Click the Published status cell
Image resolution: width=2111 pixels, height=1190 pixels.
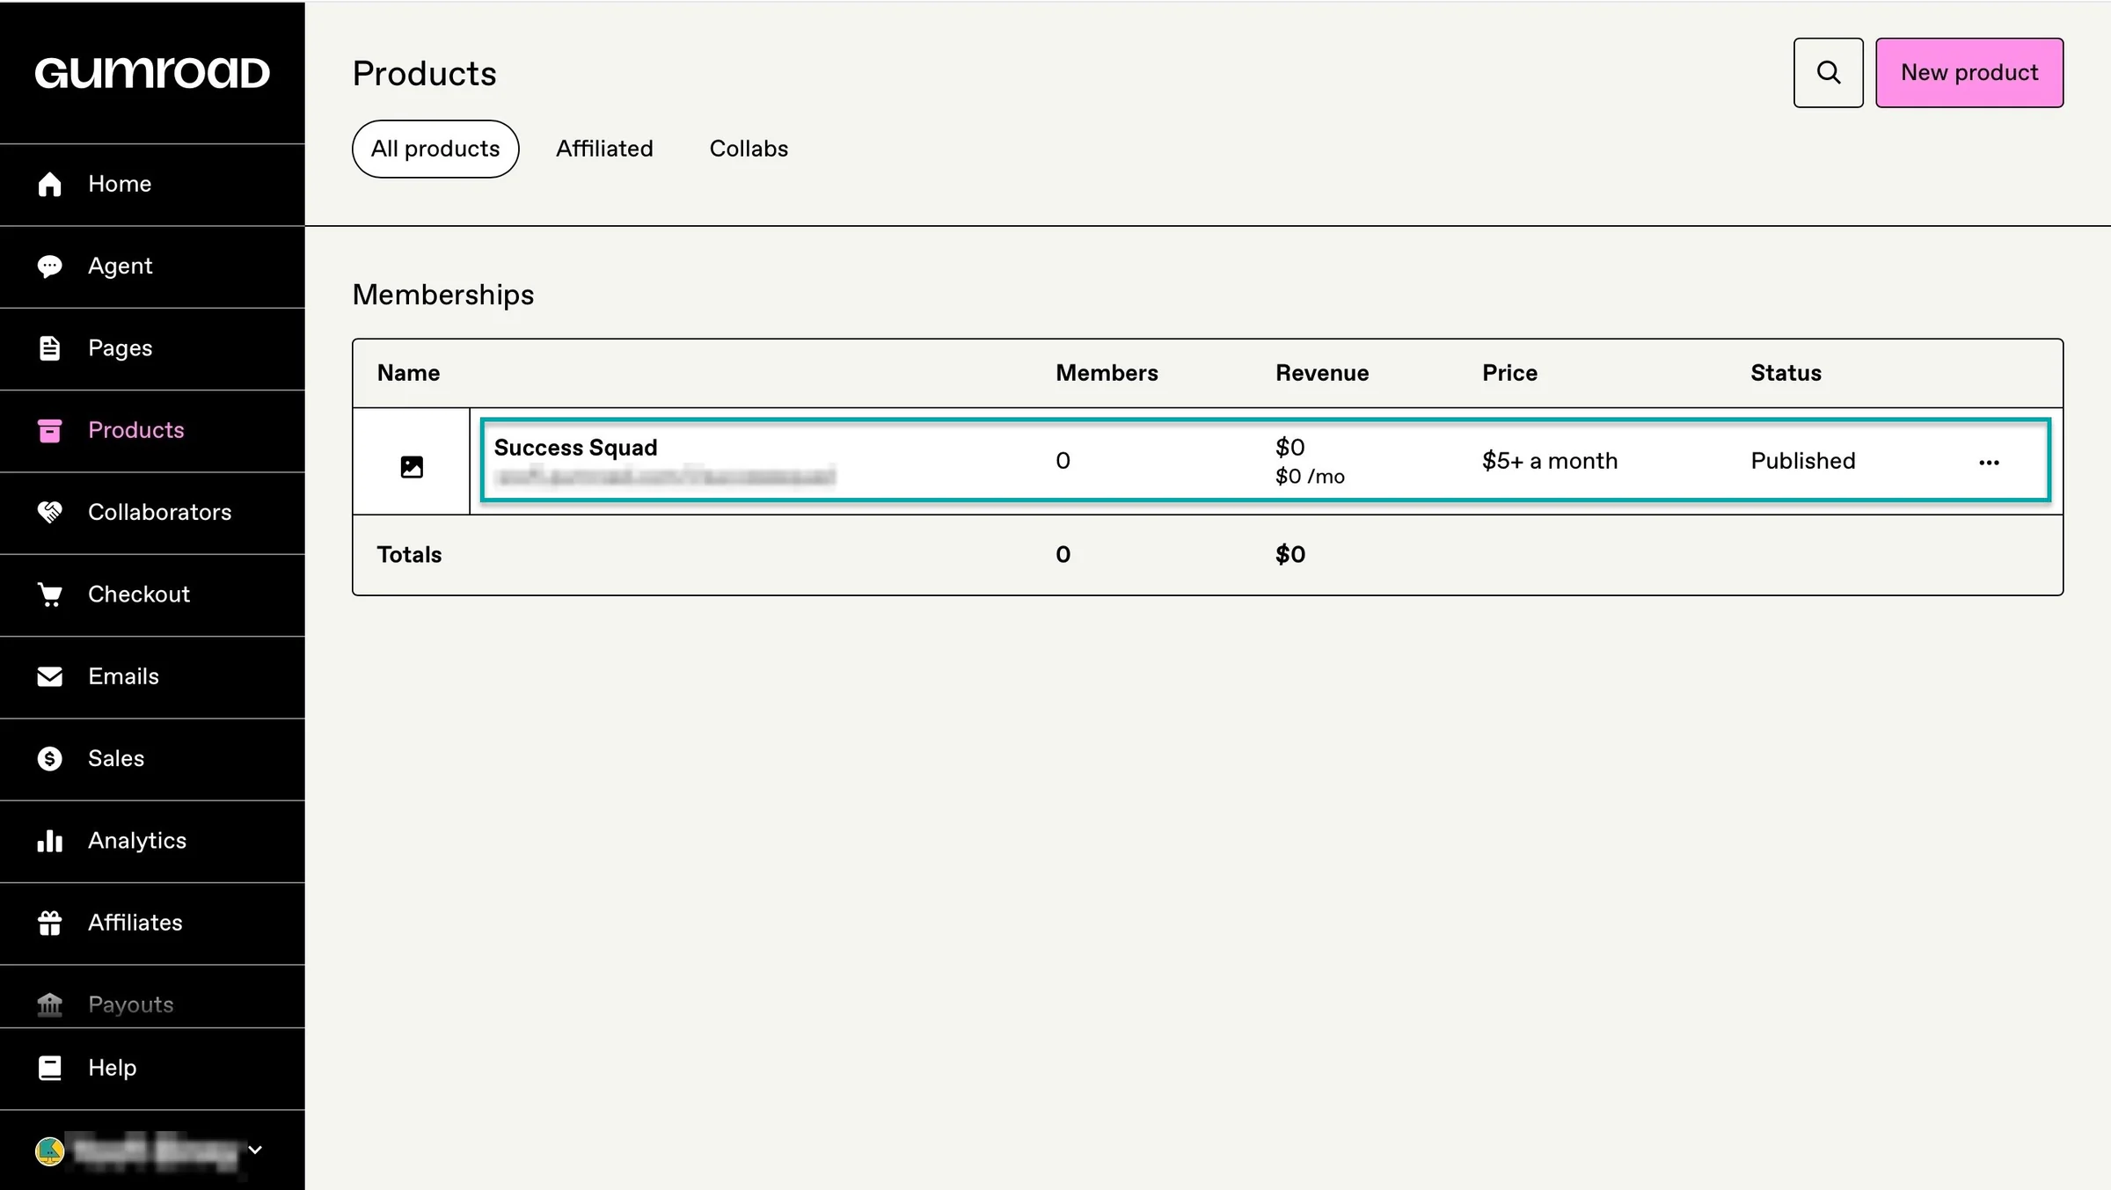tap(1803, 461)
